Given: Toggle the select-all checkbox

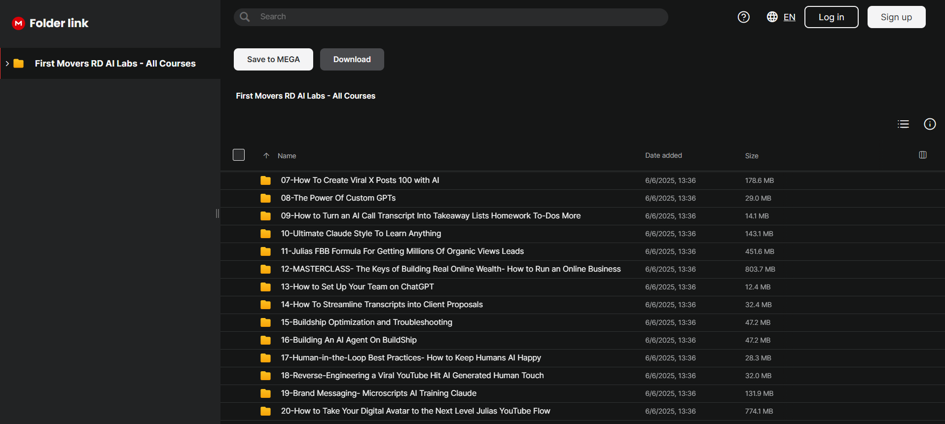Looking at the screenshot, I should [239, 155].
